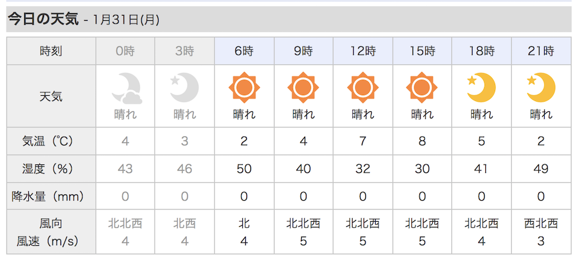The height and width of the screenshot is (258, 577).
Task: Click the 北 wind direction at 6時
Action: click(x=244, y=223)
